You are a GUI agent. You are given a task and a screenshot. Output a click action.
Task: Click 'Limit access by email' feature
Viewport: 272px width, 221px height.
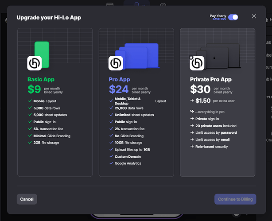(212, 140)
